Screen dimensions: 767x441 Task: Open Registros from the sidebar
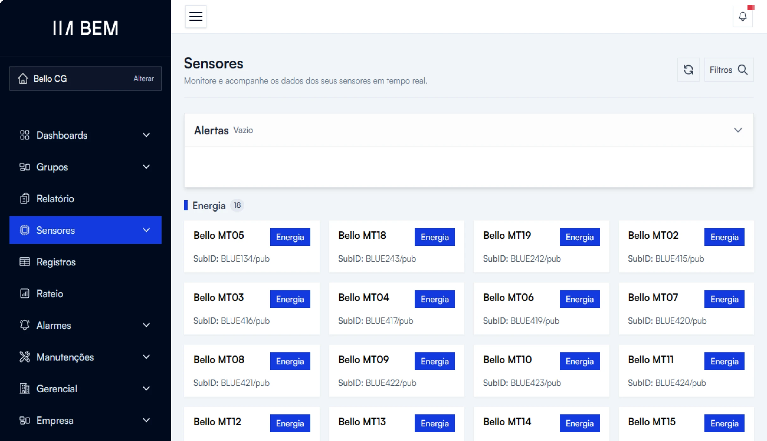[85, 262]
